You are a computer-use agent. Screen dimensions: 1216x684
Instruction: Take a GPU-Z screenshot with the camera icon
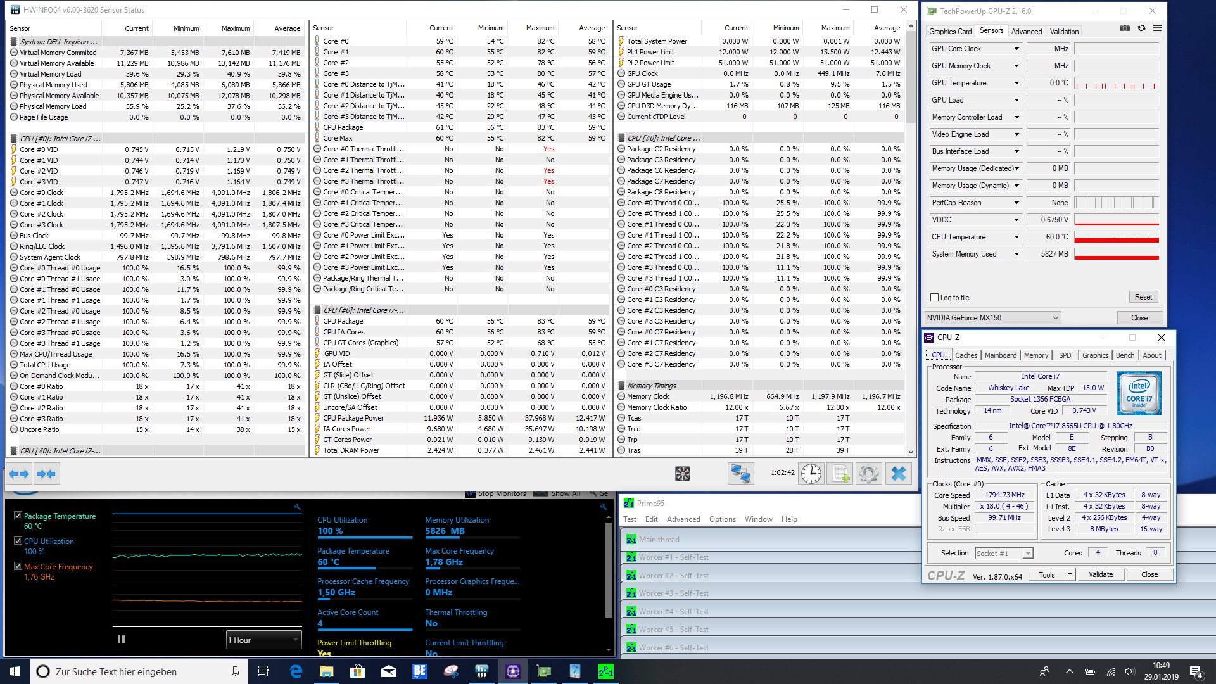coord(1125,28)
